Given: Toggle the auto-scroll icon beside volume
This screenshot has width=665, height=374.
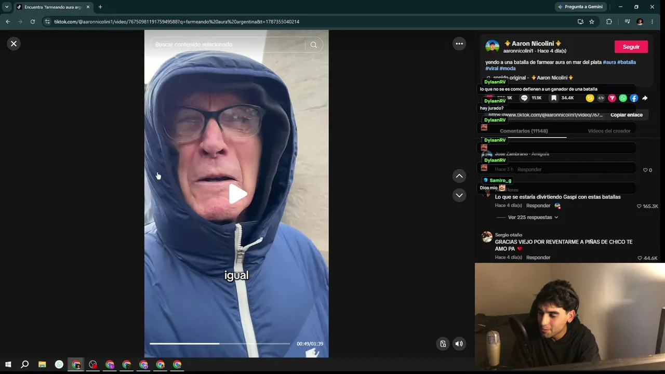Looking at the screenshot, I should click(x=443, y=343).
